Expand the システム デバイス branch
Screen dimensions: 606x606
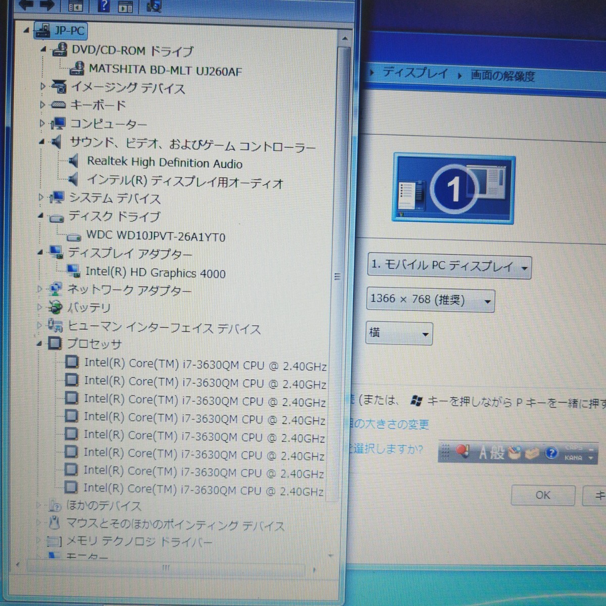41,197
